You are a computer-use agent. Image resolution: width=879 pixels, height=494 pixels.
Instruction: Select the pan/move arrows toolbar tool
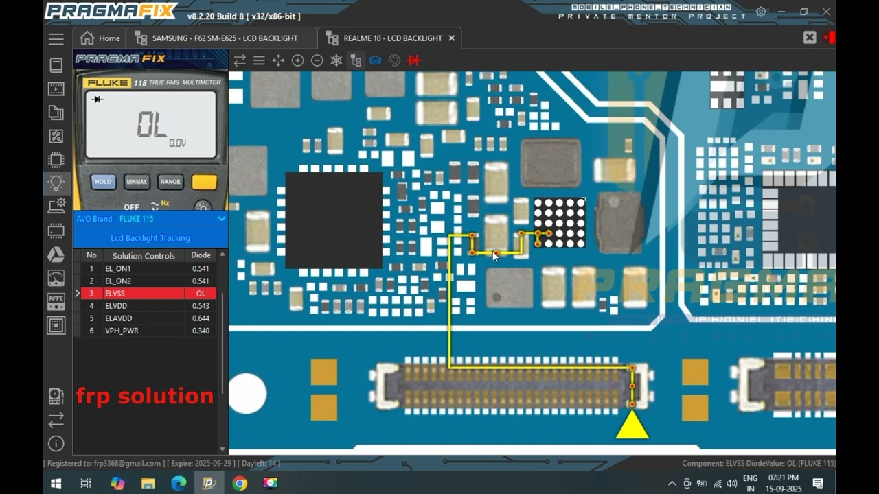278,60
